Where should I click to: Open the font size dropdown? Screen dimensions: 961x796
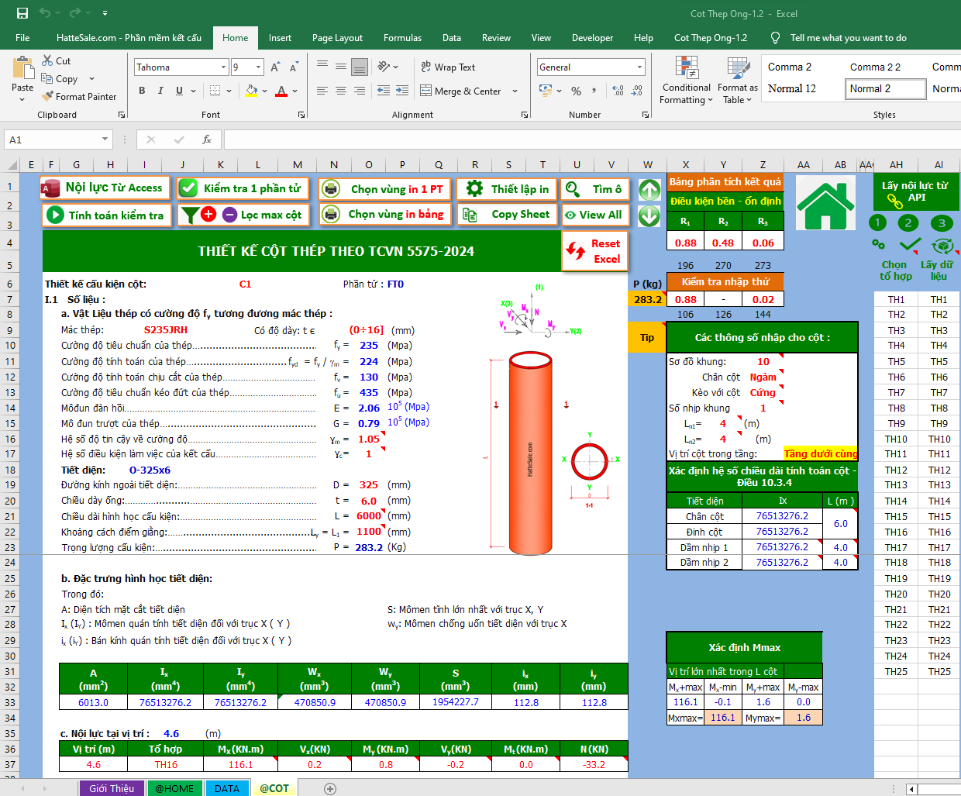[259, 67]
